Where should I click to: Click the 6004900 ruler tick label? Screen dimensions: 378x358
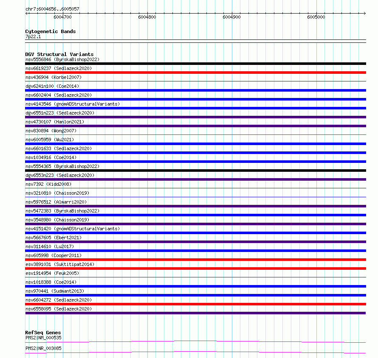(231, 17)
